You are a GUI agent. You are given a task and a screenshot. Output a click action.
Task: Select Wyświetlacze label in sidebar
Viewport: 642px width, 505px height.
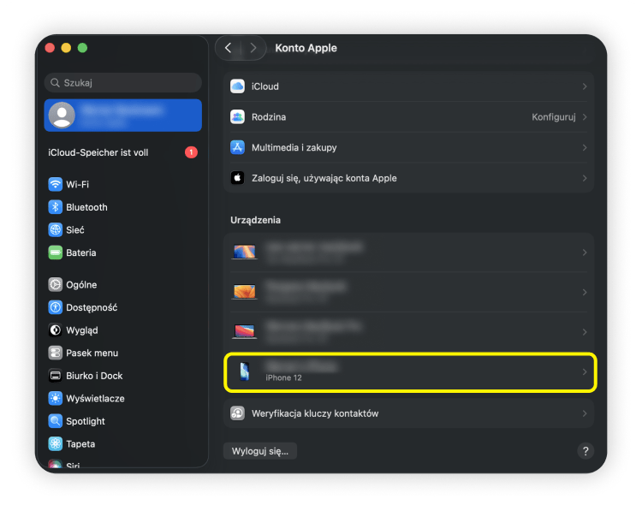tap(95, 399)
